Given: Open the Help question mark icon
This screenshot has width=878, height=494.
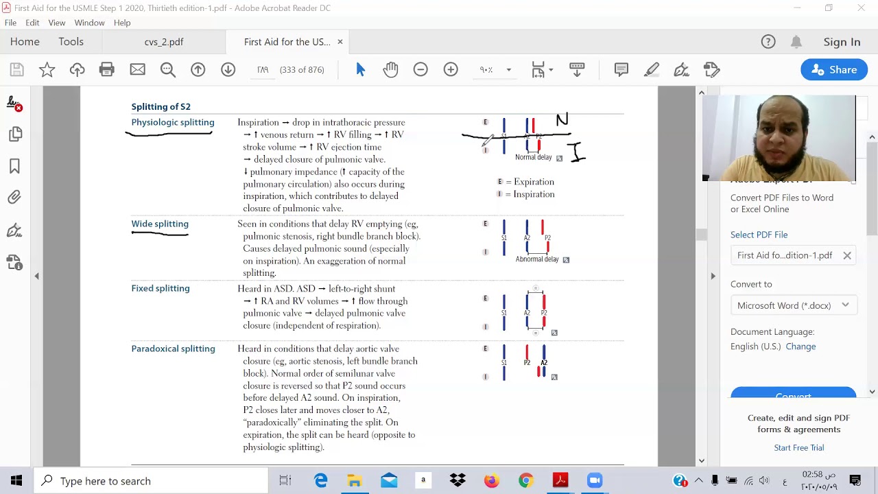Looking at the screenshot, I should point(768,42).
